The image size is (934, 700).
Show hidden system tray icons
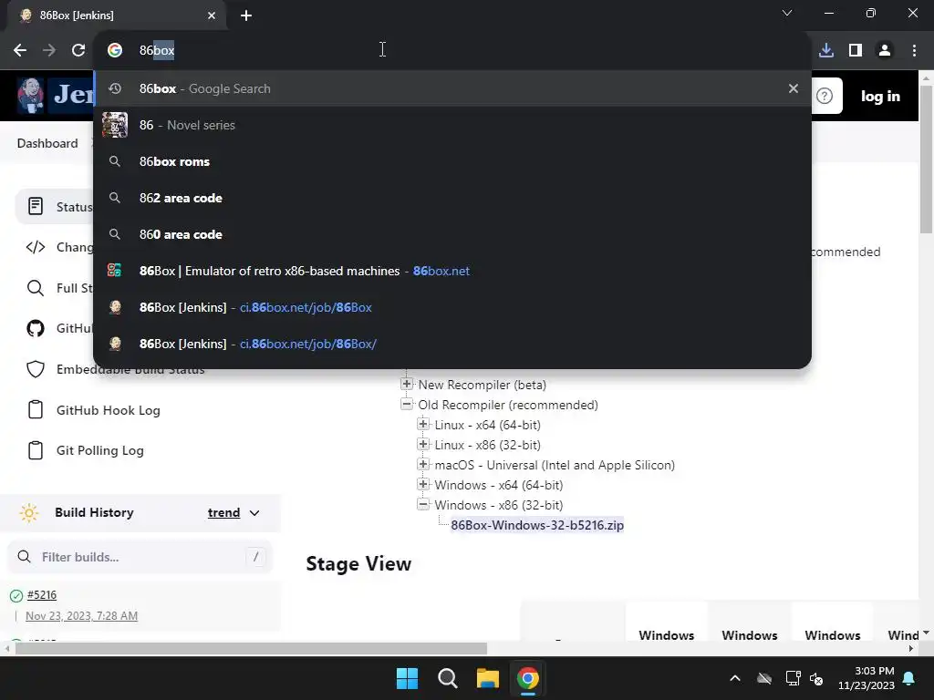pos(735,678)
